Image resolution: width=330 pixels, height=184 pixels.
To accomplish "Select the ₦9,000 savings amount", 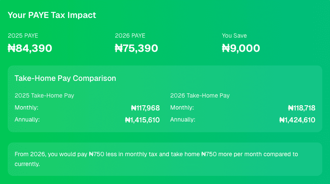I will tap(241, 48).
